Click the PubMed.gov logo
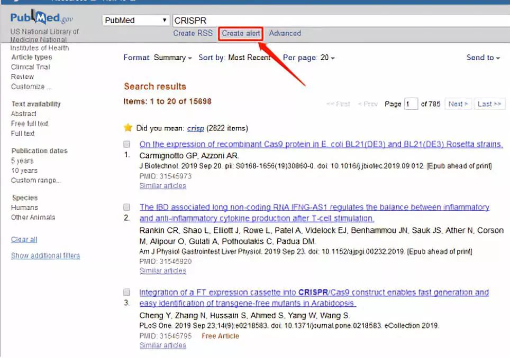Image resolution: width=510 pixels, height=358 pixels. (x=41, y=19)
